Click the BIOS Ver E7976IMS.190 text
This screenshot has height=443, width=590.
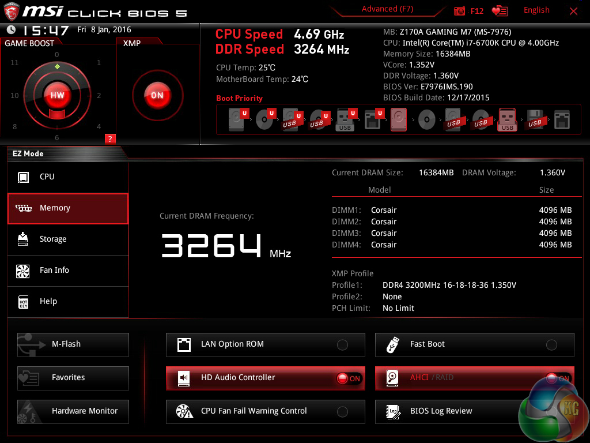(428, 87)
